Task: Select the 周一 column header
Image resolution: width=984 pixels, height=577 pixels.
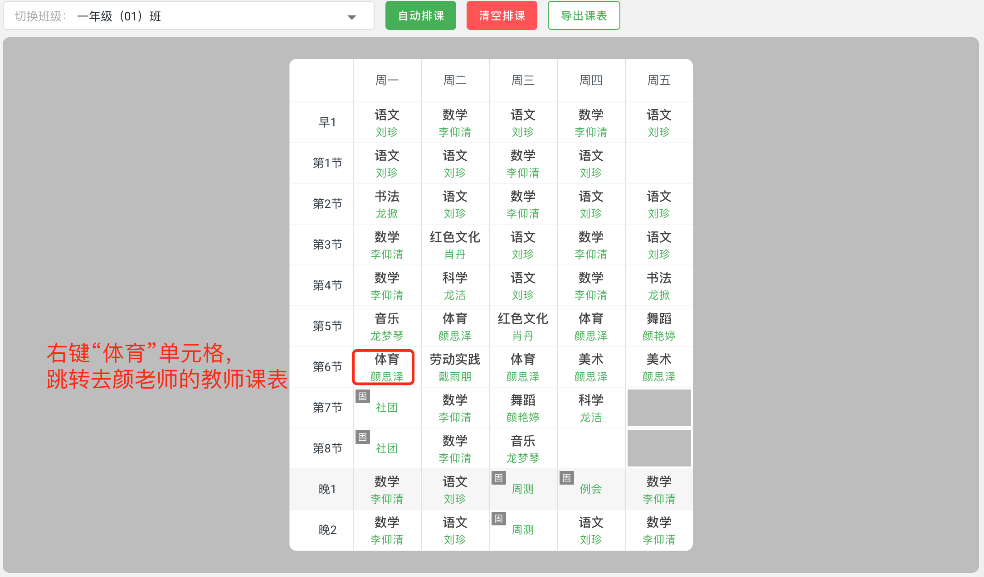Action: [387, 80]
